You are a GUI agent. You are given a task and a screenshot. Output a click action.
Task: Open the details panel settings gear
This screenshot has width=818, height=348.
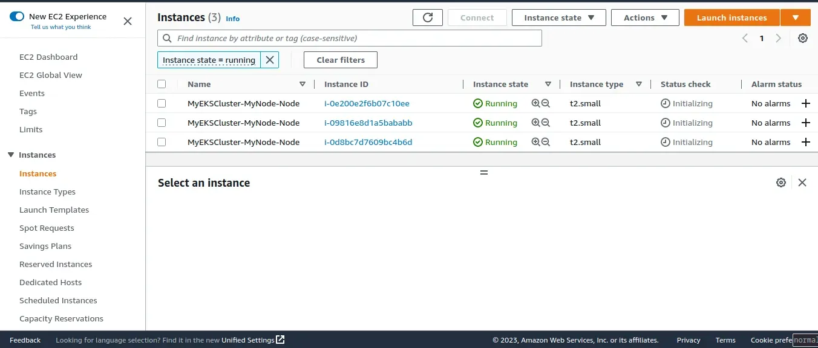(781, 182)
